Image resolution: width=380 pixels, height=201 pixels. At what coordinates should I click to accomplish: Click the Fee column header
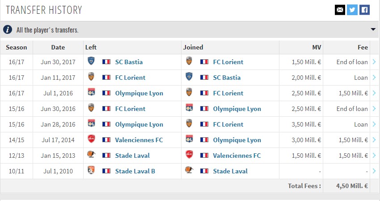(x=363, y=47)
